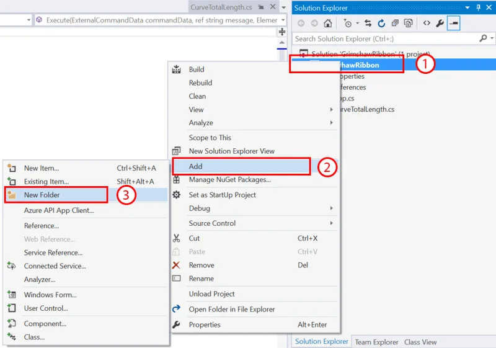Switch to the Team Explorer tab
This screenshot has width=496, height=348.
point(376,342)
